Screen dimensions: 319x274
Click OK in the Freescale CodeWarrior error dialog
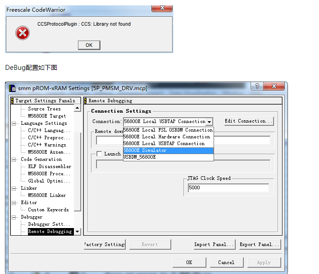point(89,45)
